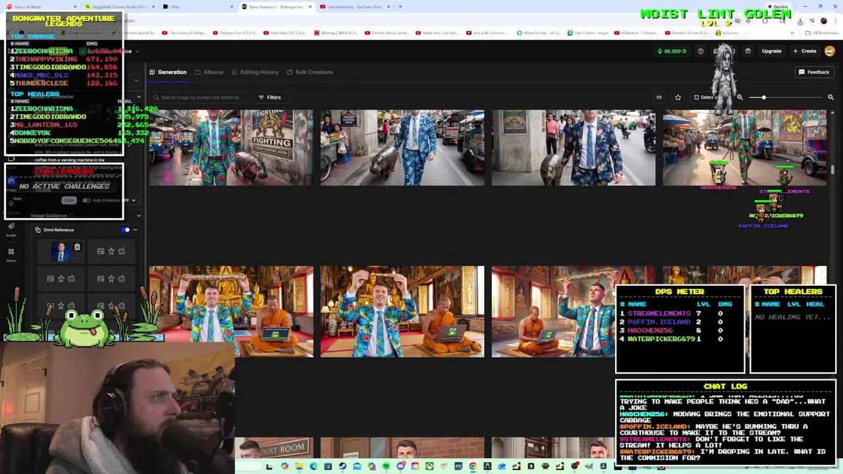Image resolution: width=843 pixels, height=474 pixels.
Task: Pick character star in second-row left slot
Action: click(61, 278)
